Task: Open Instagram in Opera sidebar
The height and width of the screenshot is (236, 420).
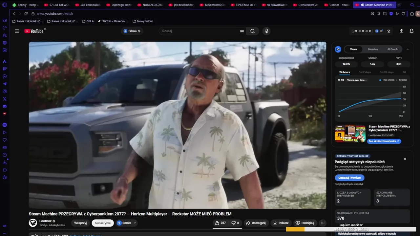Action: coord(5,91)
